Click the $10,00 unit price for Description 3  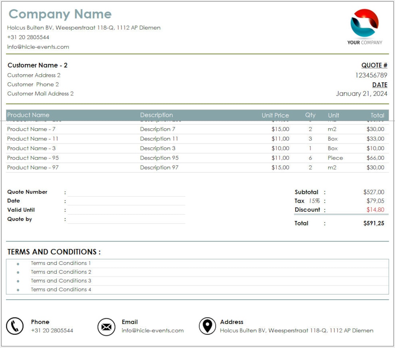pos(281,149)
